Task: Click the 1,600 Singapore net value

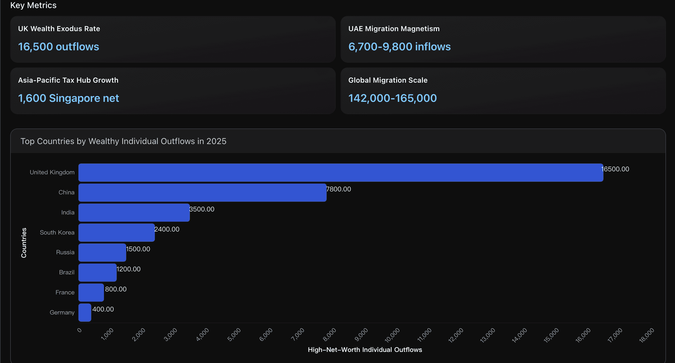Action: point(68,98)
